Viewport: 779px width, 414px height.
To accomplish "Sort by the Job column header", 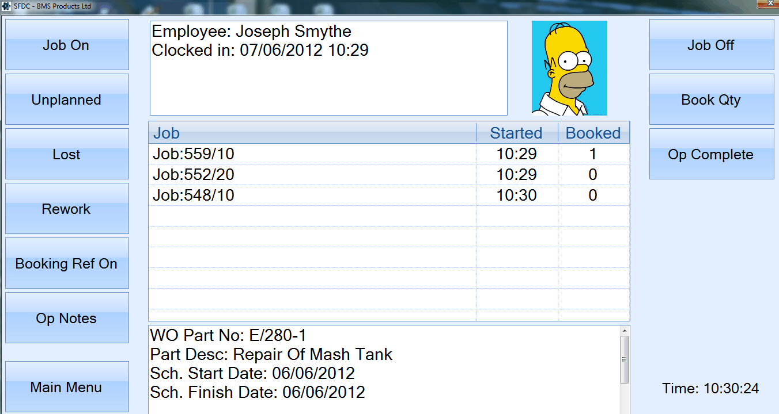I will 313,133.
